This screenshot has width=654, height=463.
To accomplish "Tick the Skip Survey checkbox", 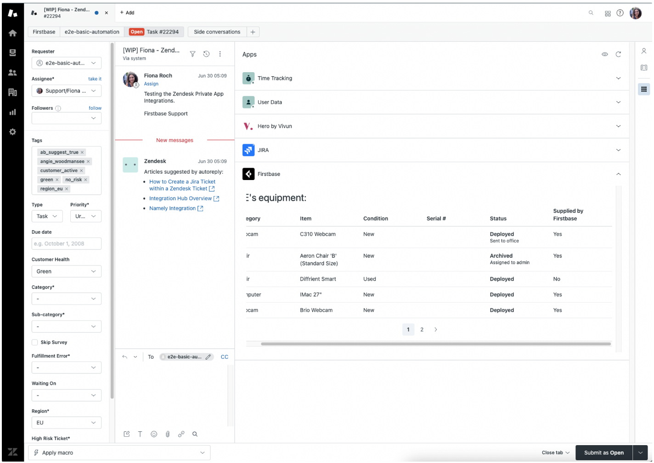I will point(34,342).
